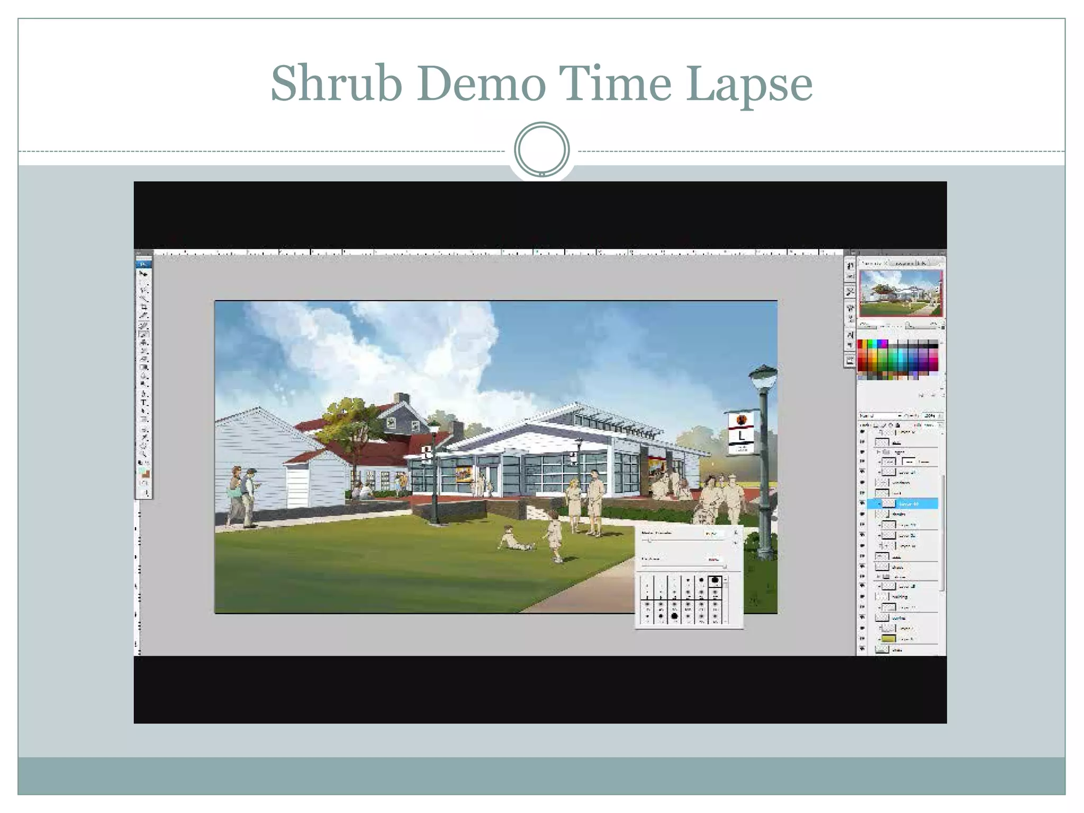The width and height of the screenshot is (1084, 813).
Task: Click the Navigator preview thumbnail
Action: coord(901,293)
